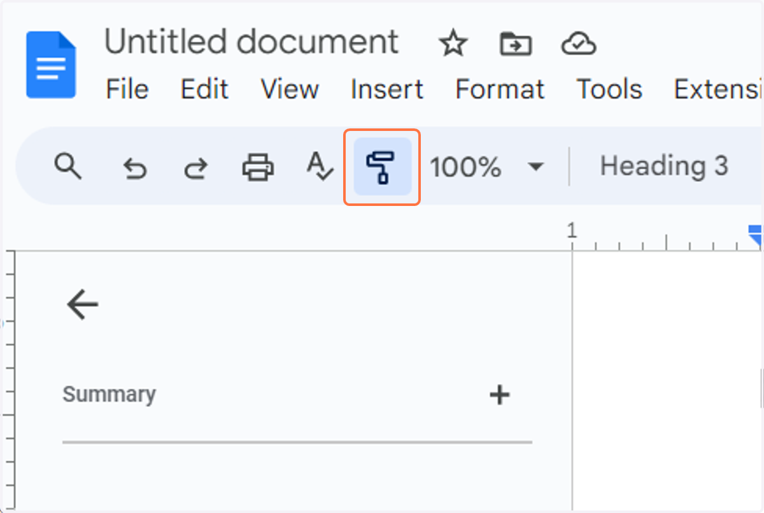
Task: Open the View menu
Action: [290, 89]
